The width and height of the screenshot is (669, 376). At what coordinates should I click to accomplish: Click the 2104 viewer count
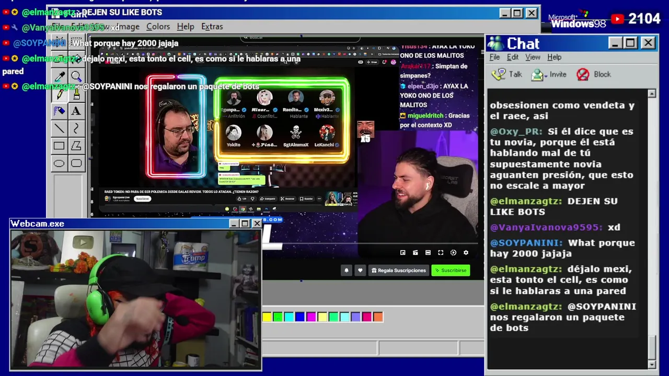(644, 19)
